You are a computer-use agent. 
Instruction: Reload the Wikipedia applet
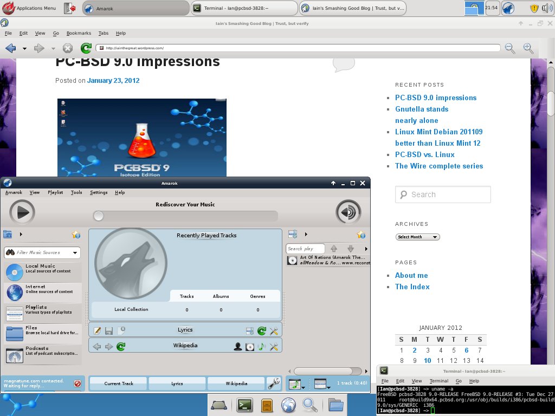tap(121, 346)
